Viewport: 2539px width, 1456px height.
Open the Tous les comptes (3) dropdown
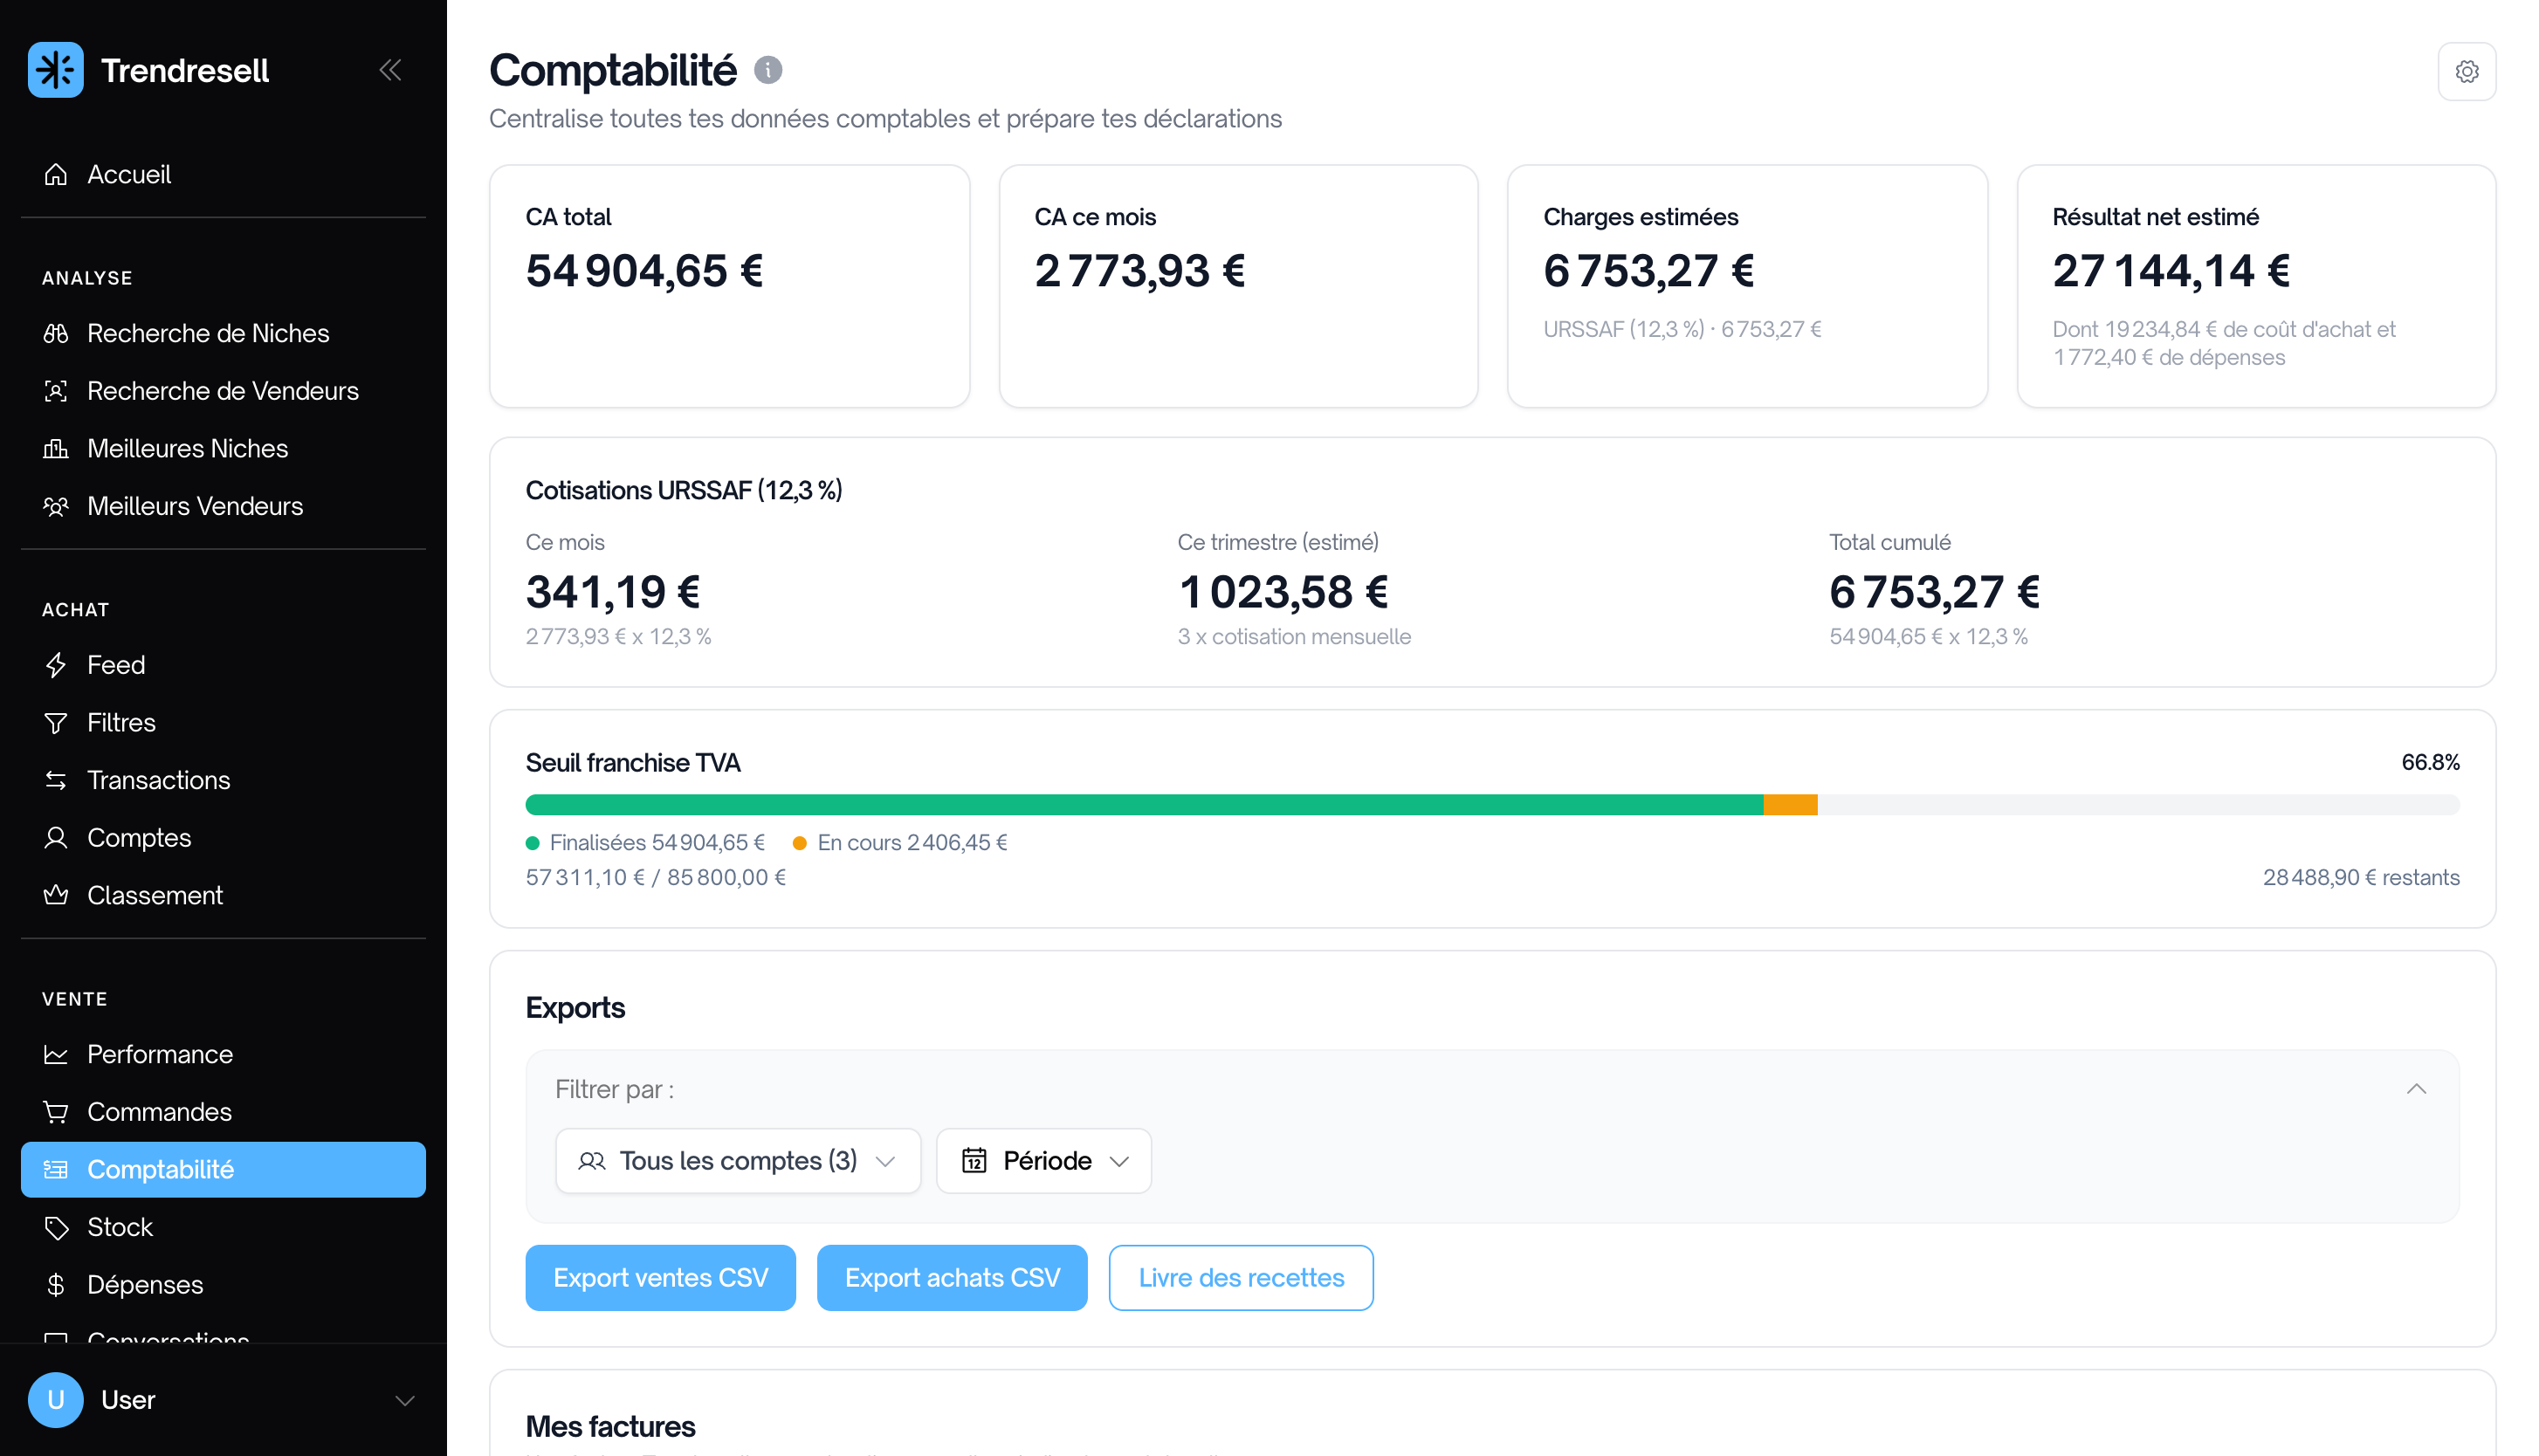(738, 1161)
